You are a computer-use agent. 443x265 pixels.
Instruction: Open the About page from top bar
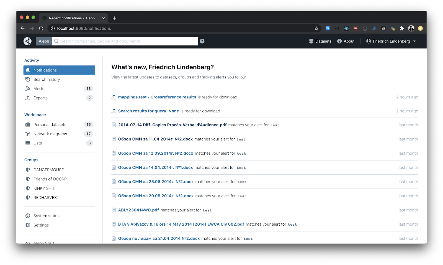346,41
